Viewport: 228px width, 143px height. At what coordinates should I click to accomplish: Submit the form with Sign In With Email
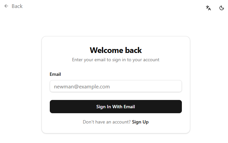coord(115,107)
